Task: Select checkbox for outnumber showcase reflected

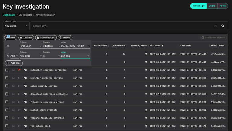Action: click(7, 70)
